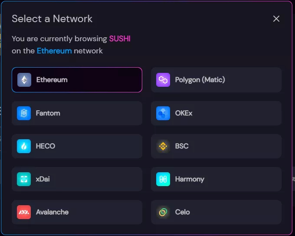Click the yellow BSC logo icon

163,146
